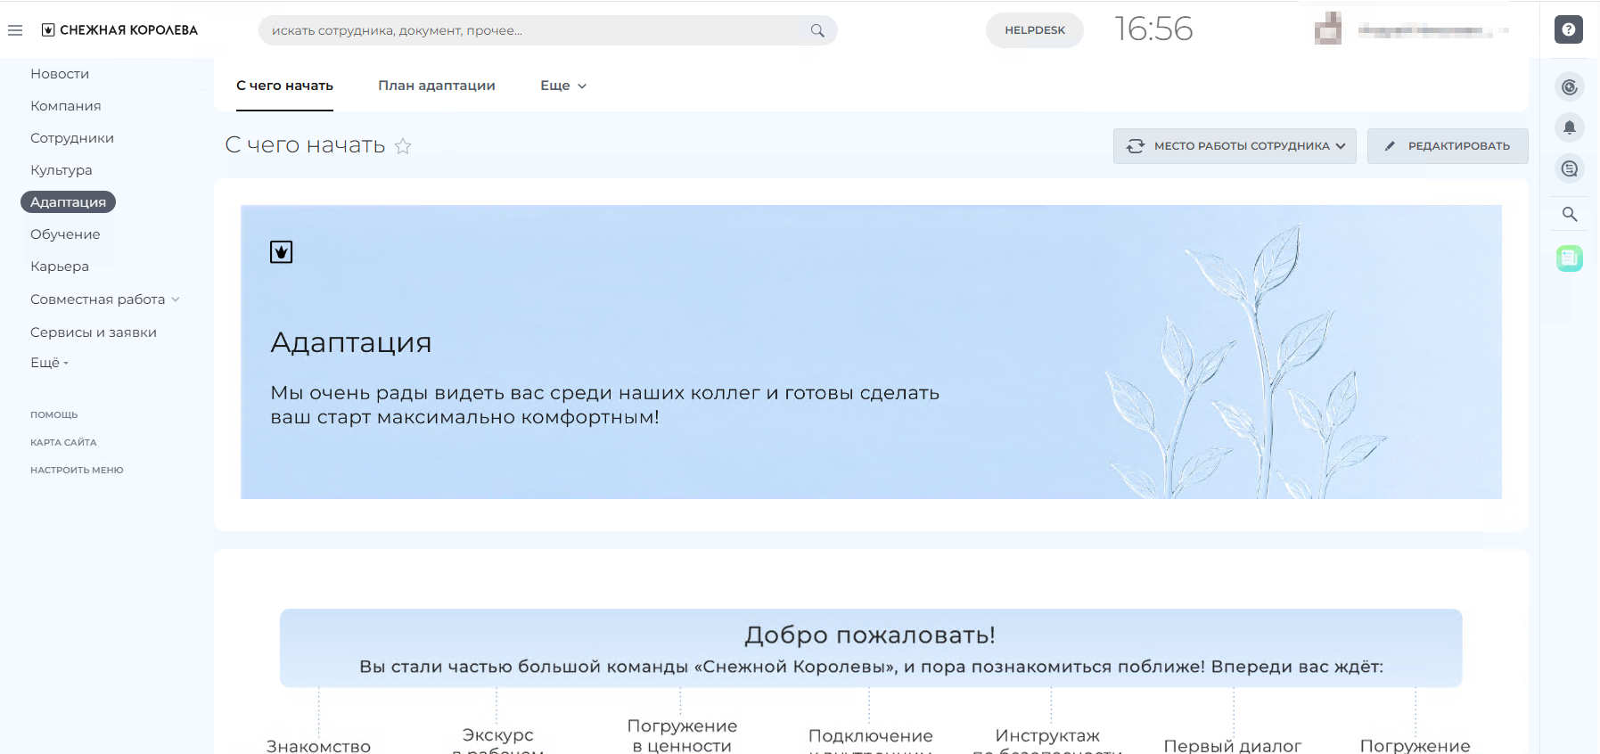This screenshot has width=1600, height=754.
Task: Open Культура in the left menu
Action: click(62, 170)
